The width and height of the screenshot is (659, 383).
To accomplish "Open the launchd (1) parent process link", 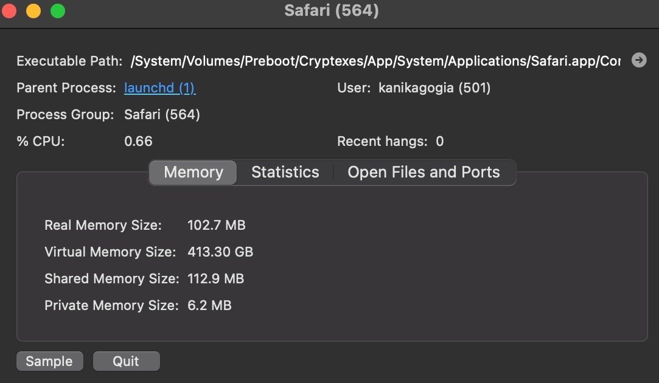I will tap(159, 88).
